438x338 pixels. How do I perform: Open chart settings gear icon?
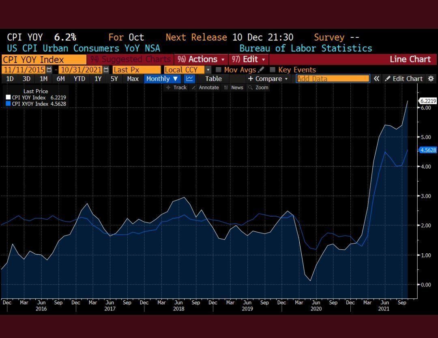[431, 79]
